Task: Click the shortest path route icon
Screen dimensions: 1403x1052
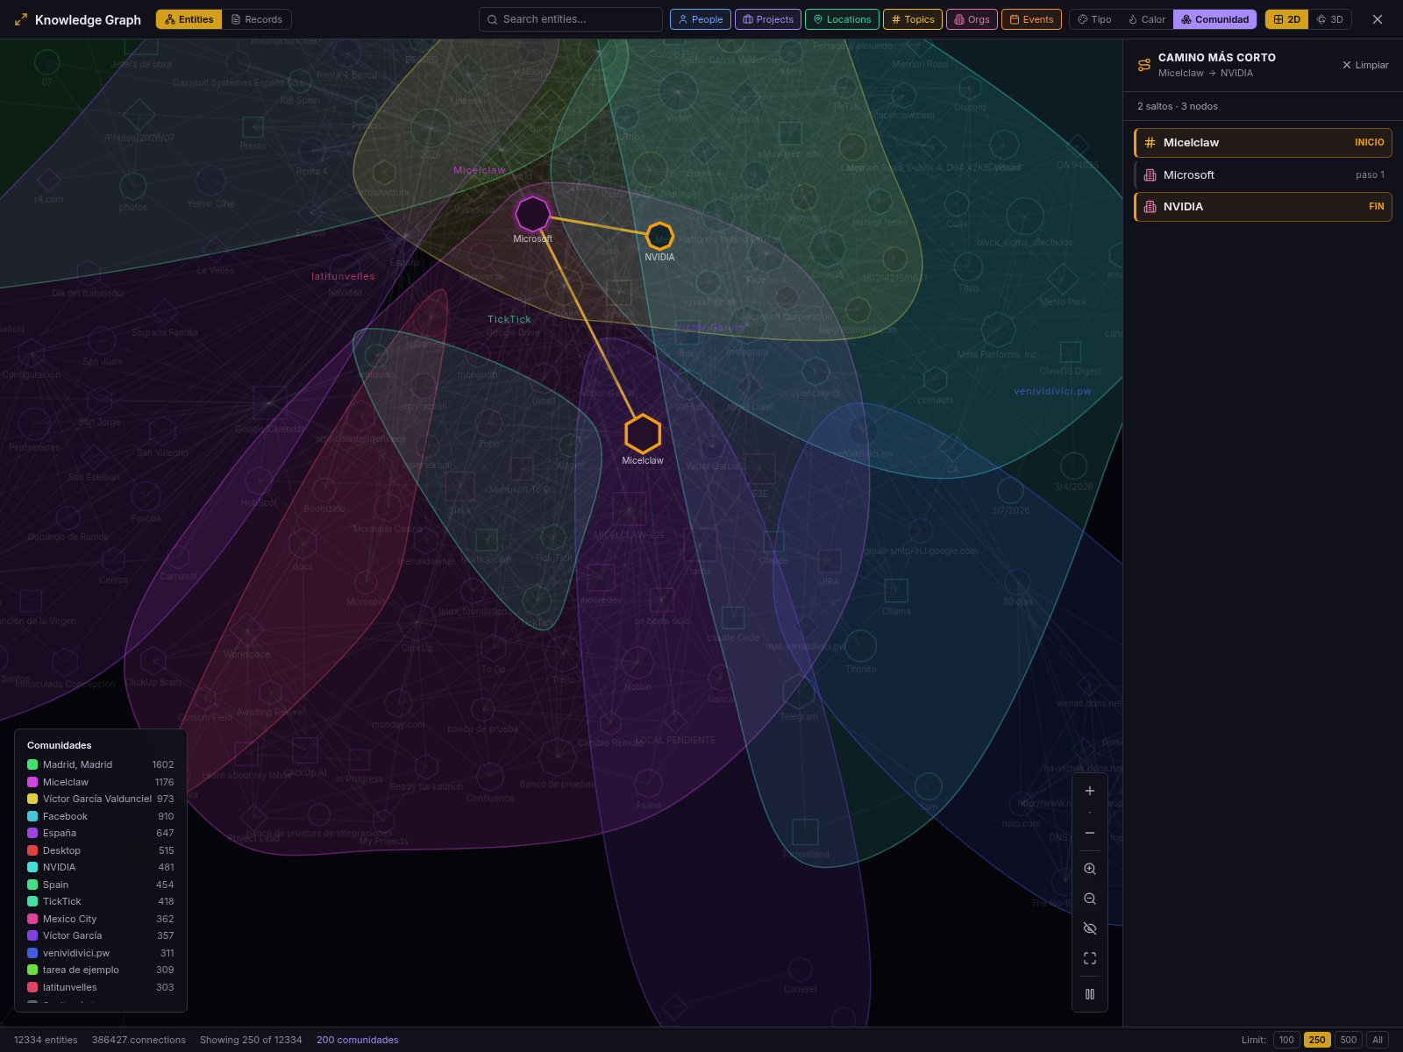Action: [1144, 65]
